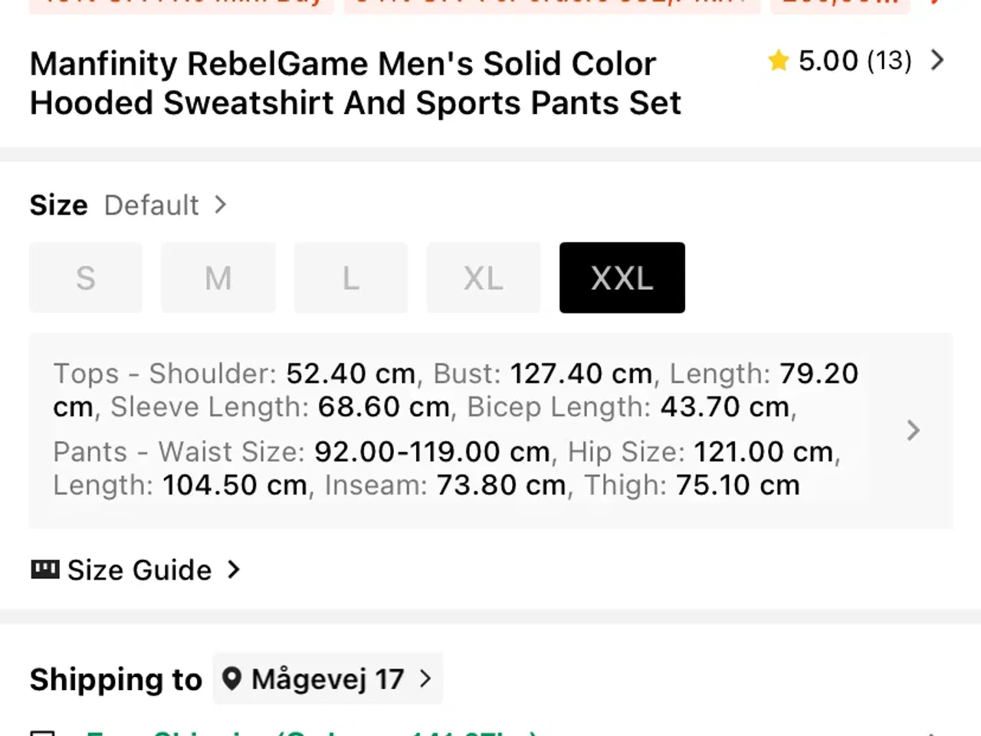The width and height of the screenshot is (981, 736).
Task: Click the location pin icon
Action: 231,678
